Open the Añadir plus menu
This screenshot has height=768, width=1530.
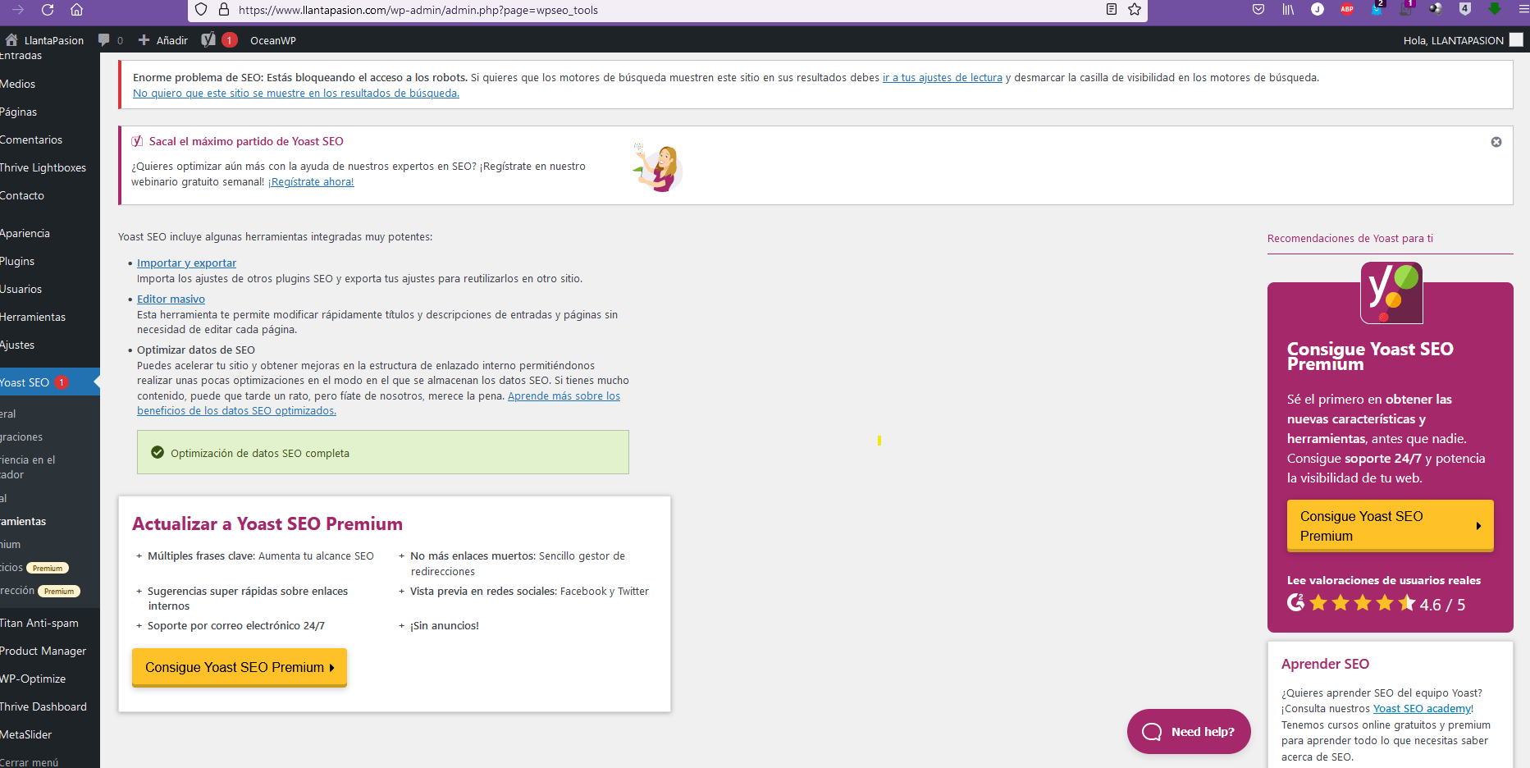point(163,40)
